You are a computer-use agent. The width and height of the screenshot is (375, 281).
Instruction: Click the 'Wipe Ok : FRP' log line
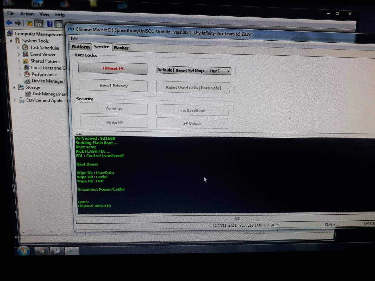[90, 181]
